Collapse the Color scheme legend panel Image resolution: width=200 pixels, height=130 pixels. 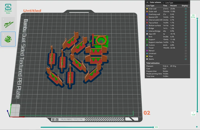pos(147,2)
